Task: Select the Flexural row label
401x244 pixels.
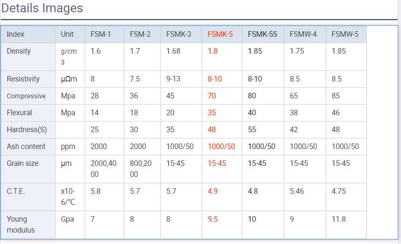Action: (19, 113)
